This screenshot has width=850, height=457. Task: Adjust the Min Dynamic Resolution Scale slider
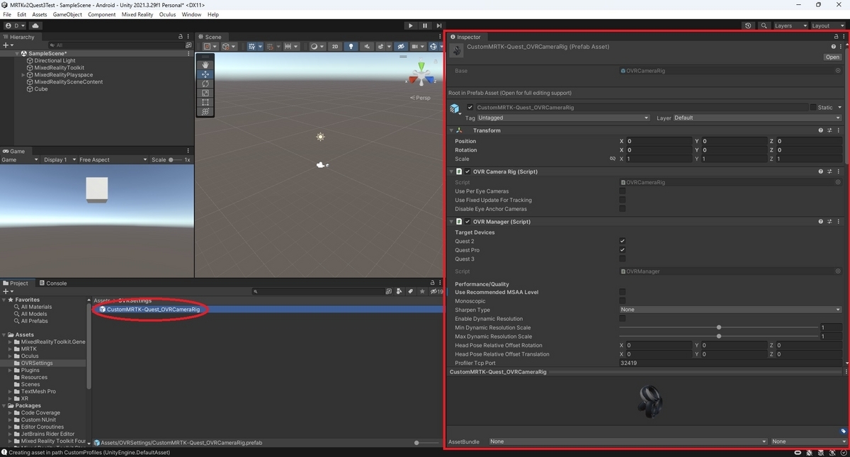coord(719,327)
